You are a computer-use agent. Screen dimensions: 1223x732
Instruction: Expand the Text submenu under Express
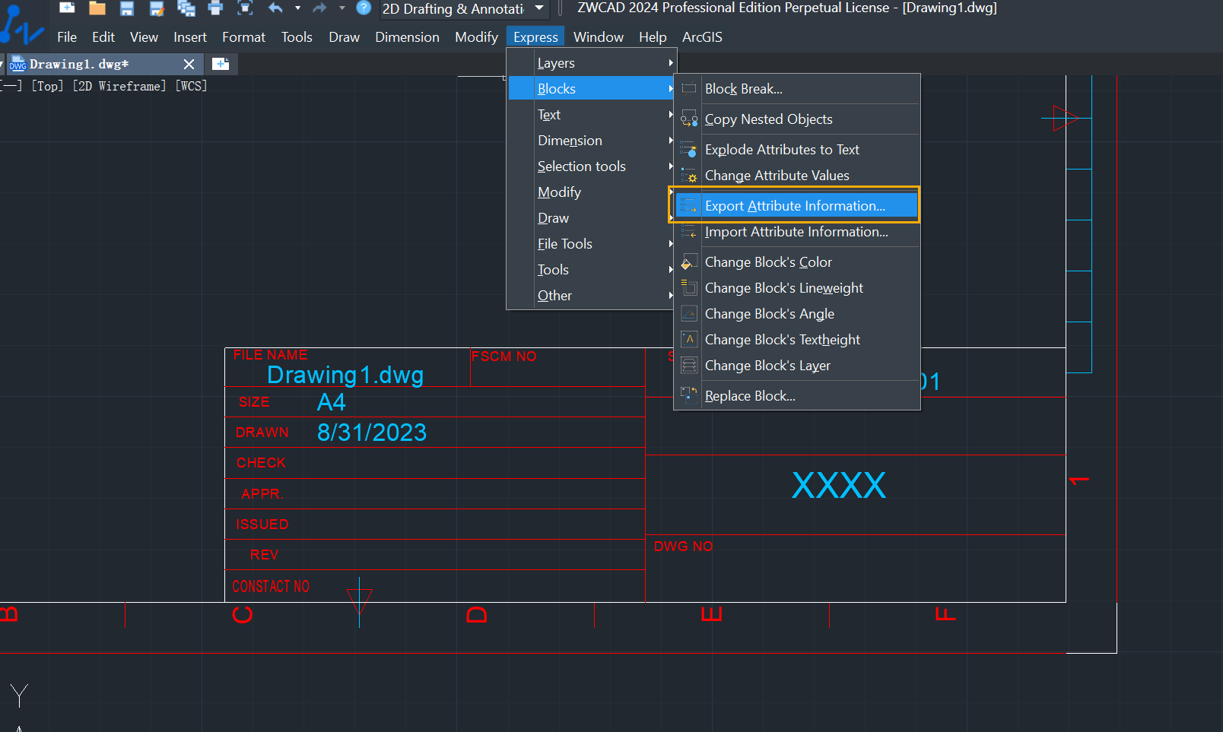(592, 115)
